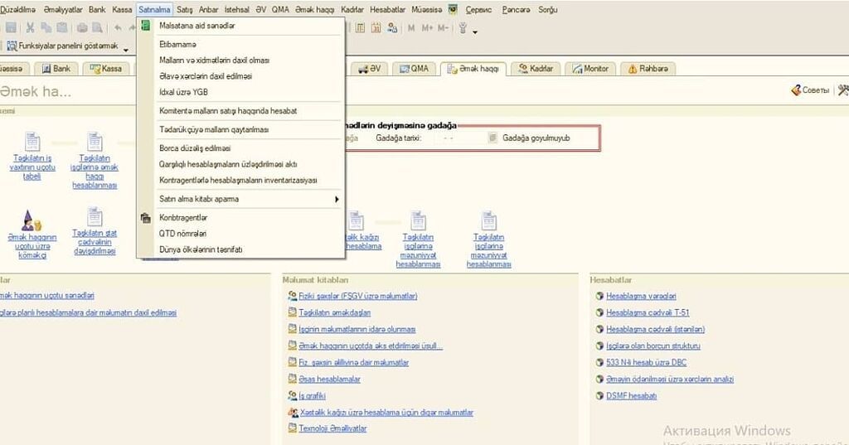Click the Print preview toolbar icon
Viewport: 849px width, 445px height.
point(98,27)
